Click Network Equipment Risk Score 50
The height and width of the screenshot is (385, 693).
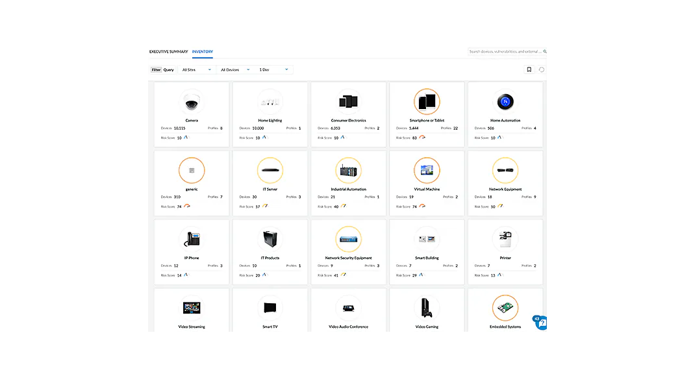493,206
